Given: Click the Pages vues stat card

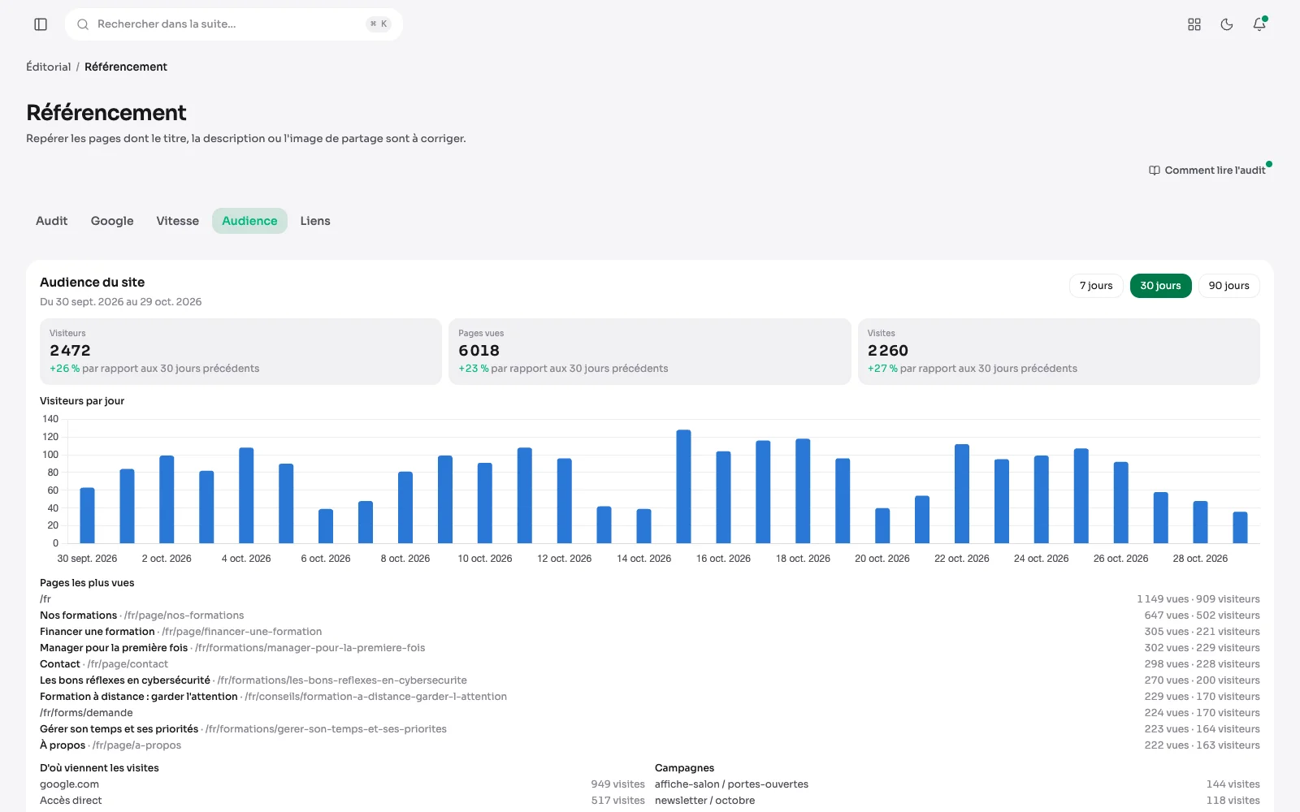Looking at the screenshot, I should coord(650,352).
